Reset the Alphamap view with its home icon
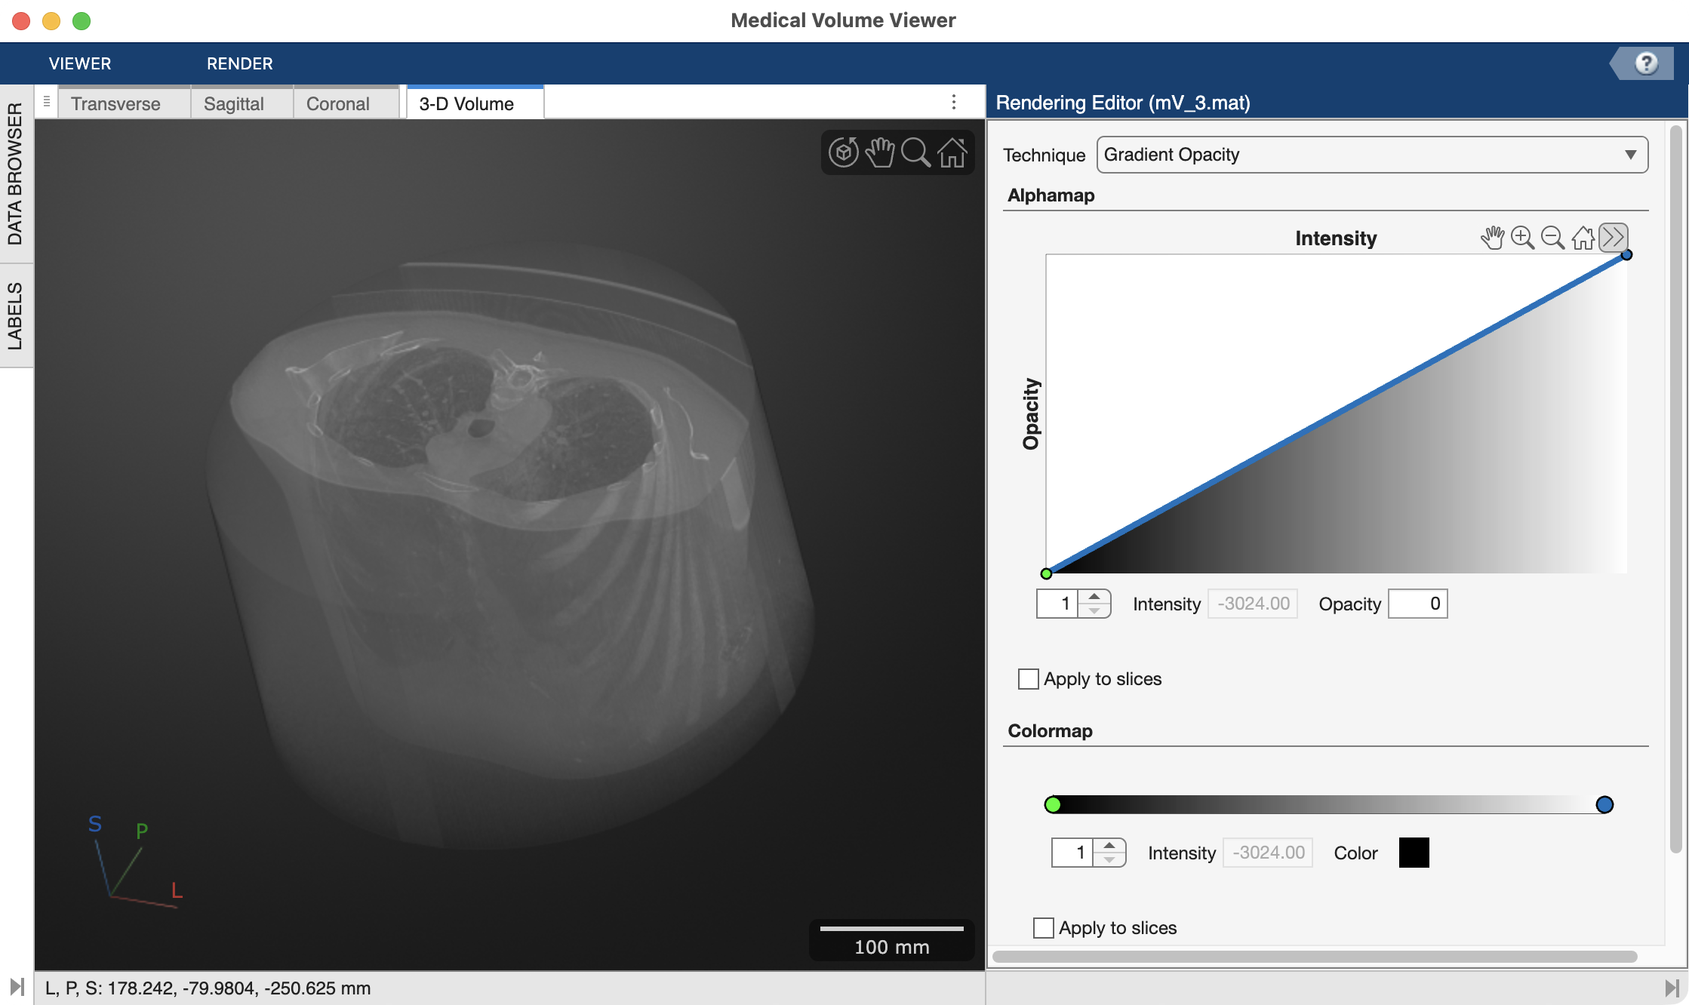1689x1005 pixels. coord(1583,238)
